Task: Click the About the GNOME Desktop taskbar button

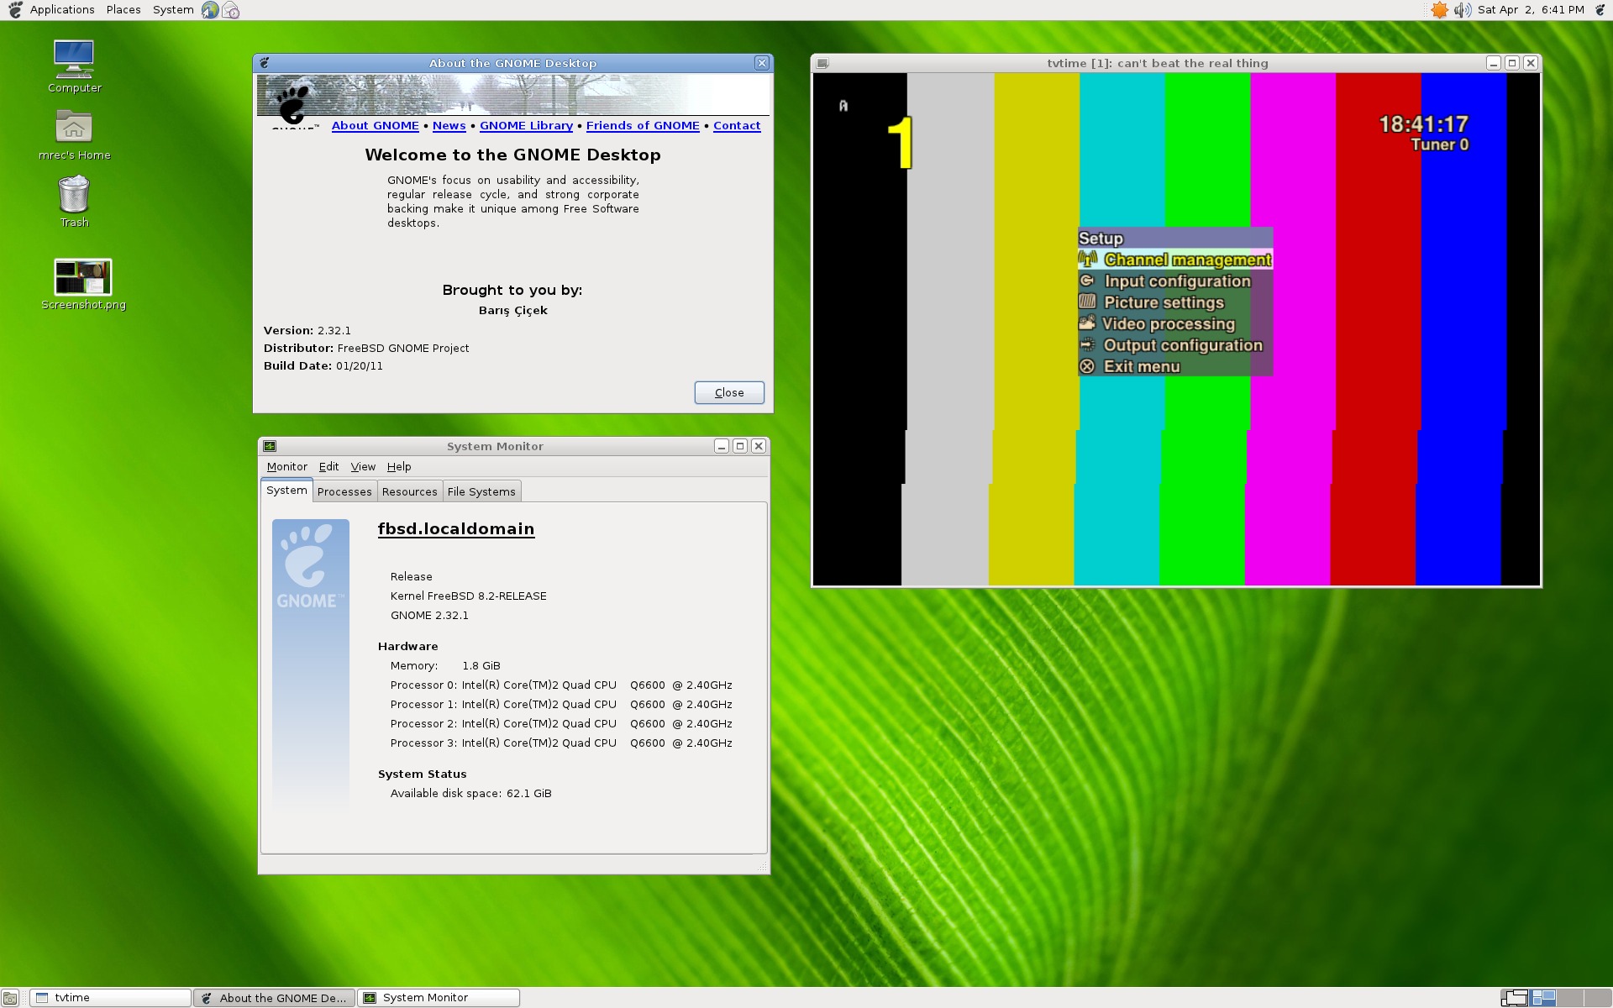Action: [275, 998]
